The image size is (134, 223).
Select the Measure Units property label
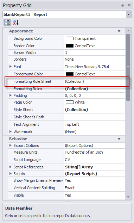[25, 152]
